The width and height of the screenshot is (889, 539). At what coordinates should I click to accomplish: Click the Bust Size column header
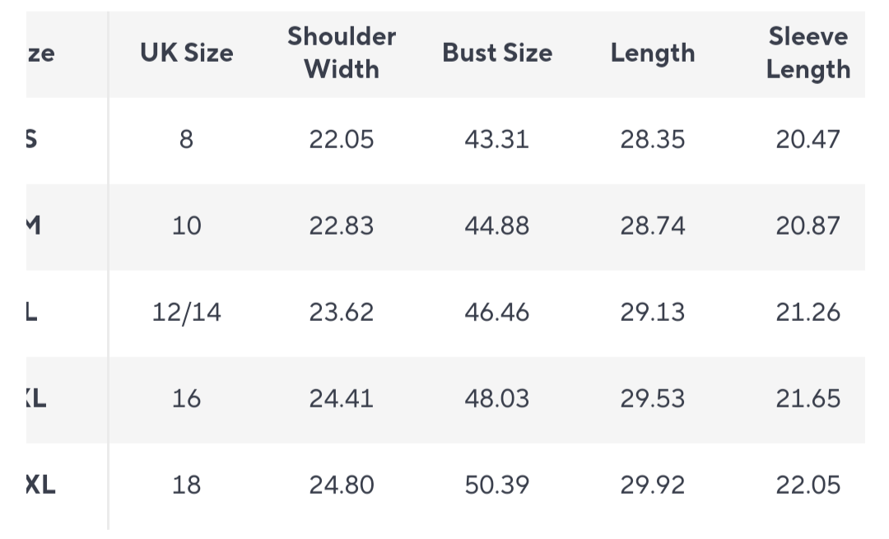pyautogui.click(x=497, y=53)
